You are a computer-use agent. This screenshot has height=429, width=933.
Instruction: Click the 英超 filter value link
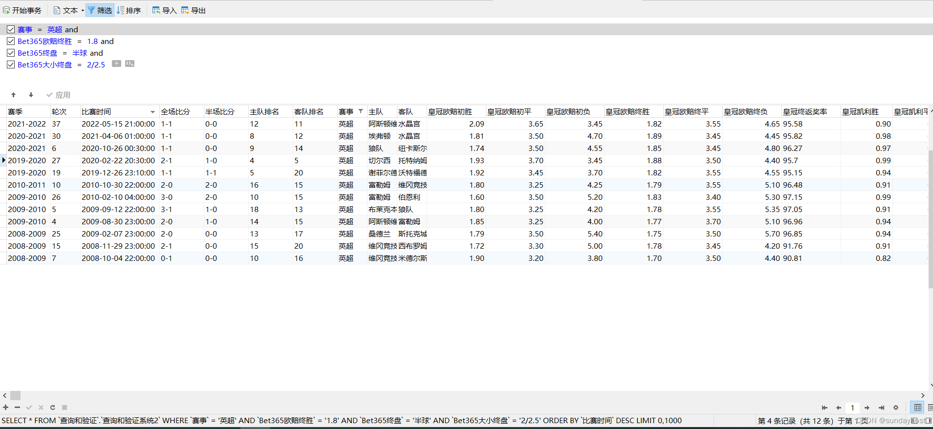coord(55,29)
